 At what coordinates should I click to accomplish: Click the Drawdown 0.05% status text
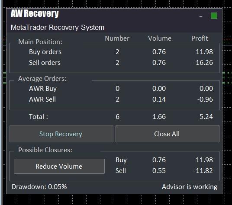pyautogui.click(x=39, y=187)
